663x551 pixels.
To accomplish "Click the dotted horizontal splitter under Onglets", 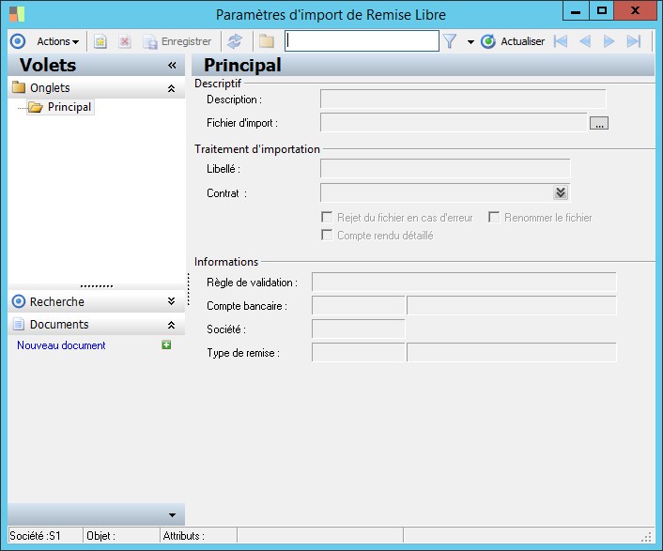I will pos(97,286).
